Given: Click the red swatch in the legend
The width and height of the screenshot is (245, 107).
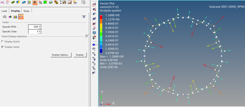Looking at the screenshot, I should (101, 17).
